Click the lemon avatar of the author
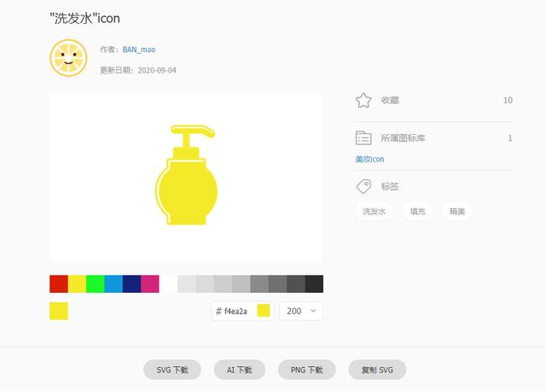 [x=68, y=58]
